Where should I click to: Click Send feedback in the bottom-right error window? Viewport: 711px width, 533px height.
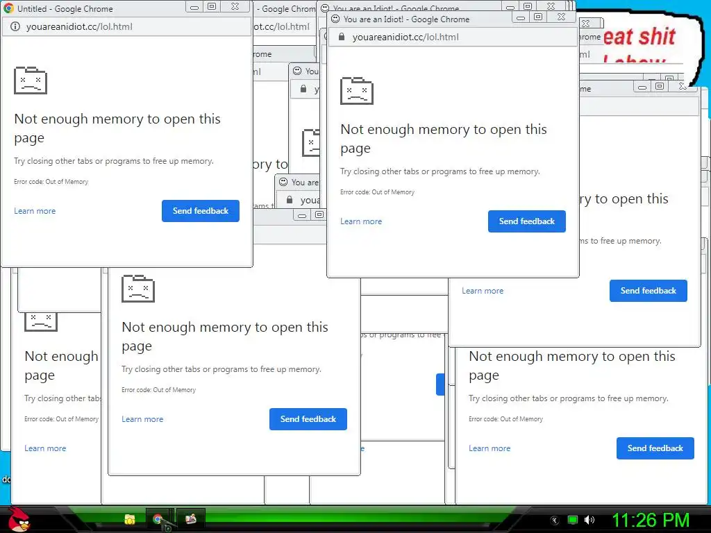pyautogui.click(x=655, y=448)
